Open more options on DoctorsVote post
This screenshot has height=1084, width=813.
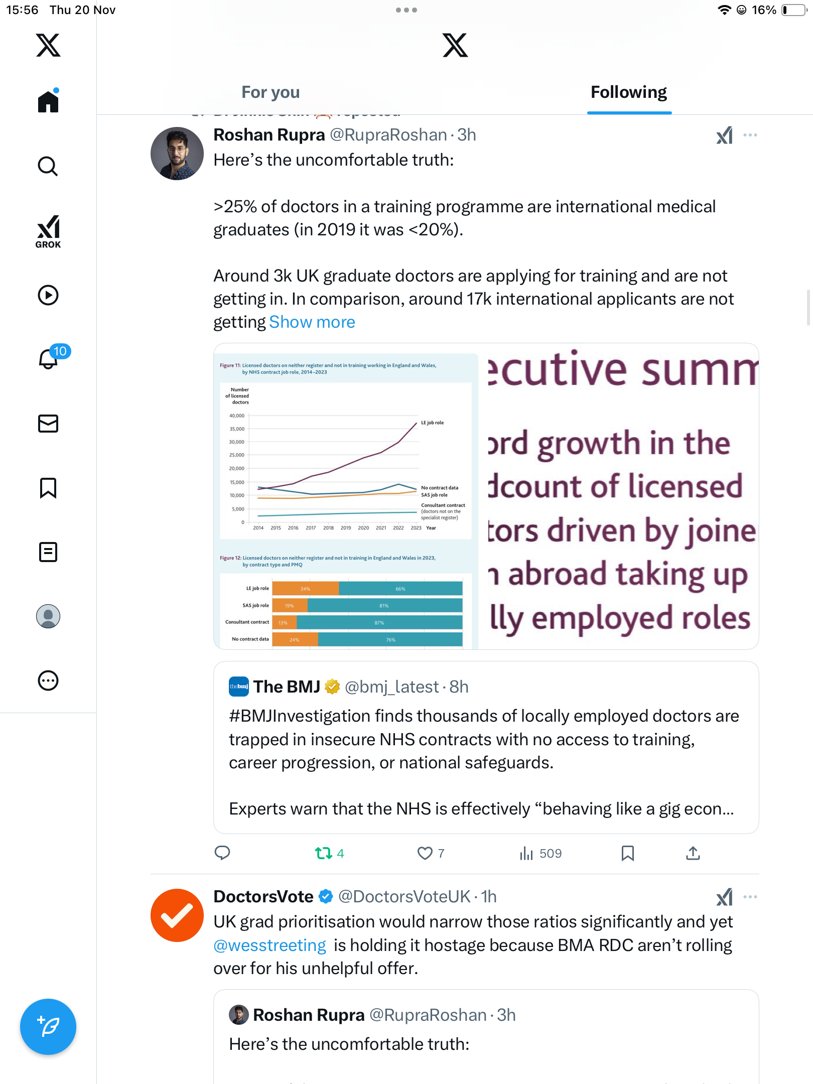coord(750,897)
